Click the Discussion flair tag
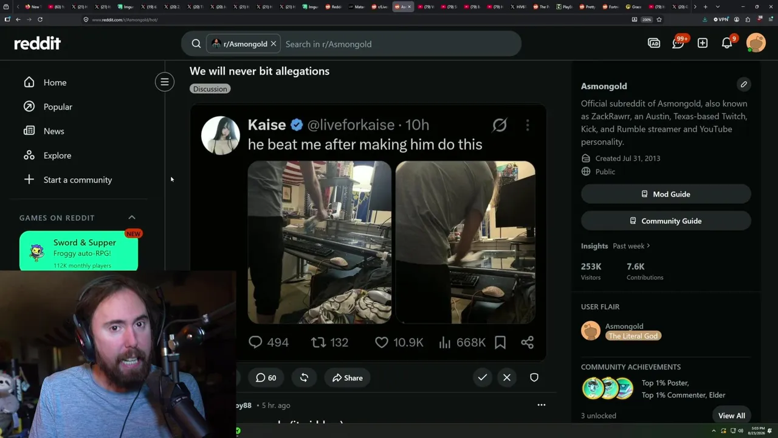Viewport: 778px width, 438px height. pos(210,89)
